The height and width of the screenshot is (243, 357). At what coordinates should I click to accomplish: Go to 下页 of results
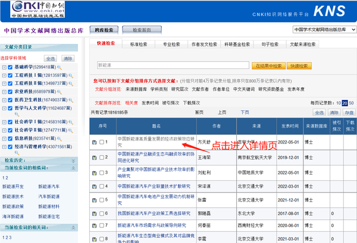pos(245,113)
